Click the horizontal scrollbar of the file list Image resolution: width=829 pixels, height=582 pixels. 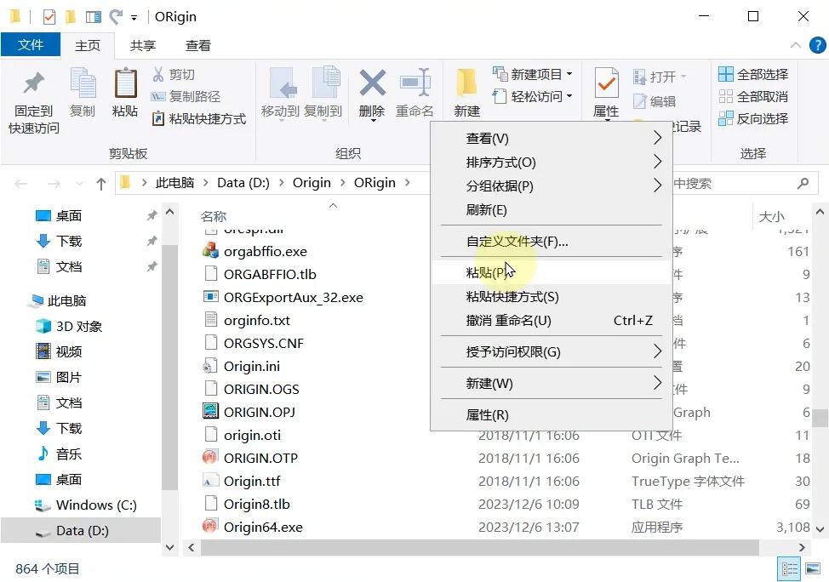[480, 548]
